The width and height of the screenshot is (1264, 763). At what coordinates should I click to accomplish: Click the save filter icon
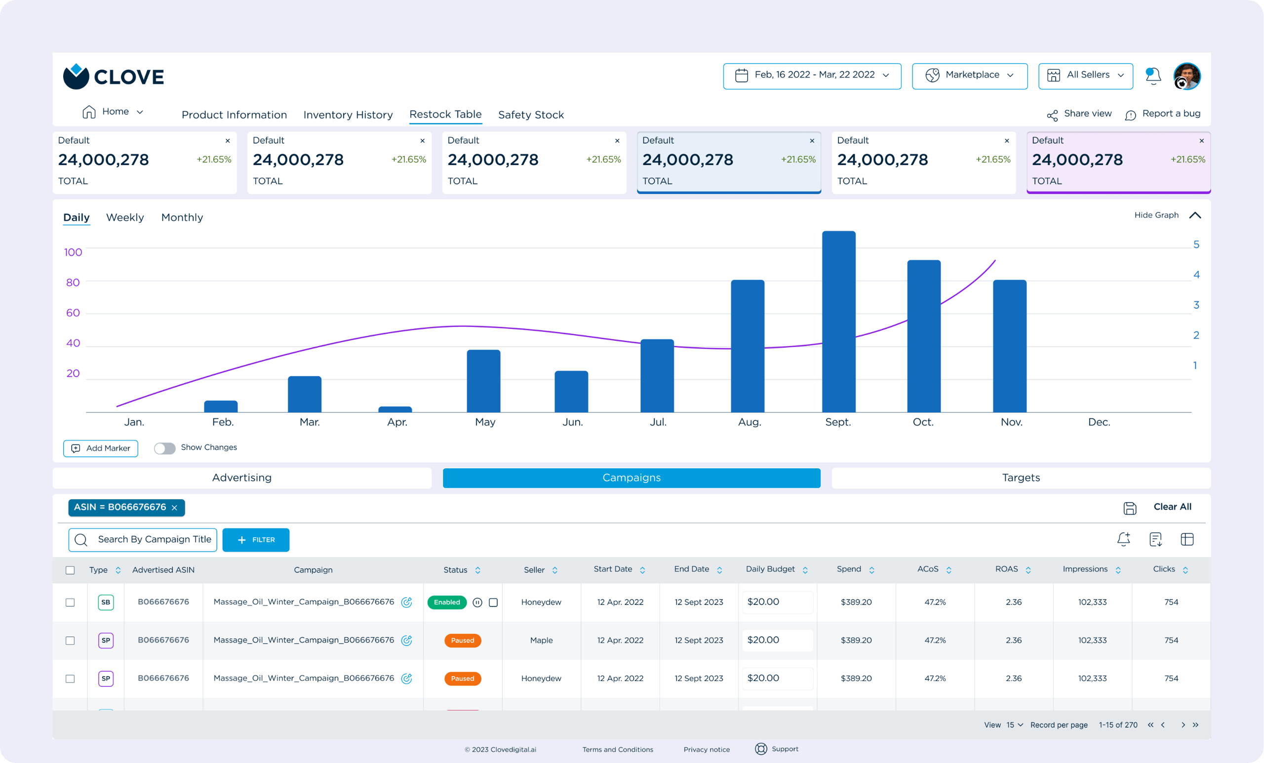[1130, 508]
